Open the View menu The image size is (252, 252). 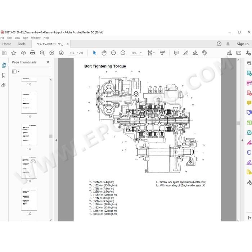coord(17,38)
